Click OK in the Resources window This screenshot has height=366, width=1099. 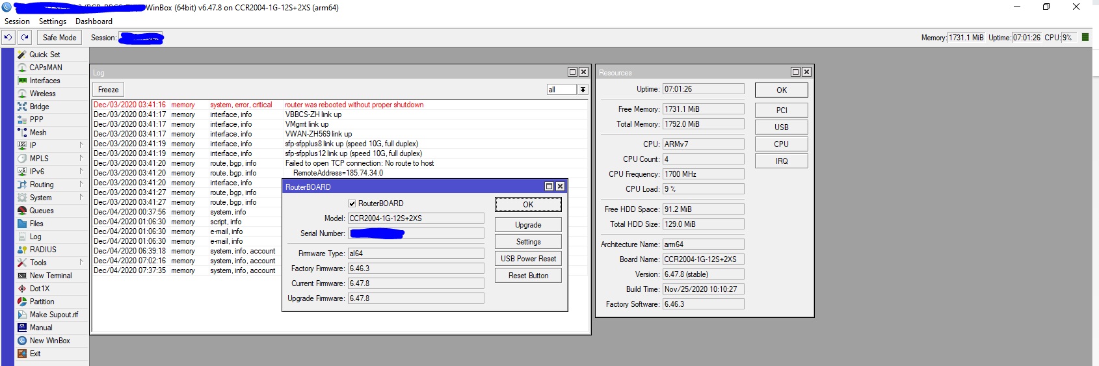[x=782, y=90]
